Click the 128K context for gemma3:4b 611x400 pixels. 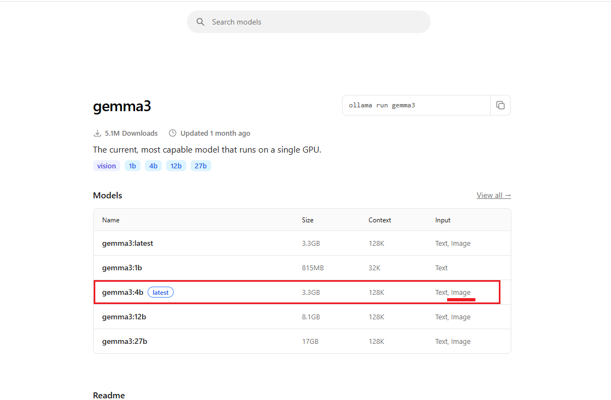(x=376, y=293)
